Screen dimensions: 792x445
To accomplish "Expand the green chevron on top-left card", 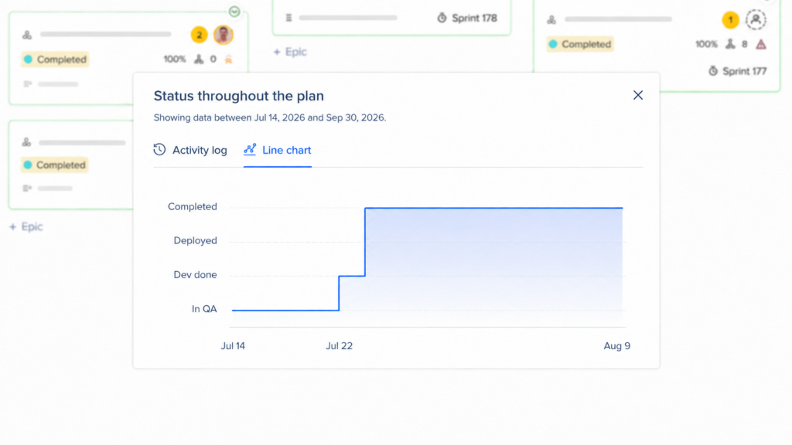I will coord(234,11).
